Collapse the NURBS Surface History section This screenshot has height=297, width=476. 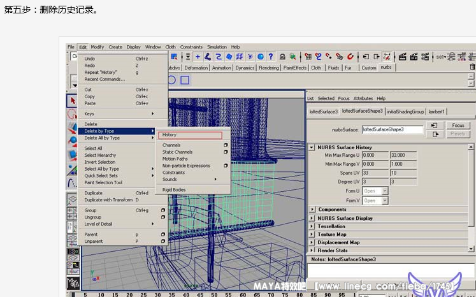pyautogui.click(x=312, y=147)
